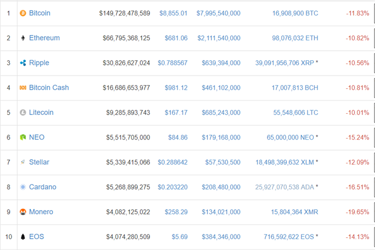Click supply 15,804,364 XMR
The height and width of the screenshot is (250, 375).
[x=294, y=212]
